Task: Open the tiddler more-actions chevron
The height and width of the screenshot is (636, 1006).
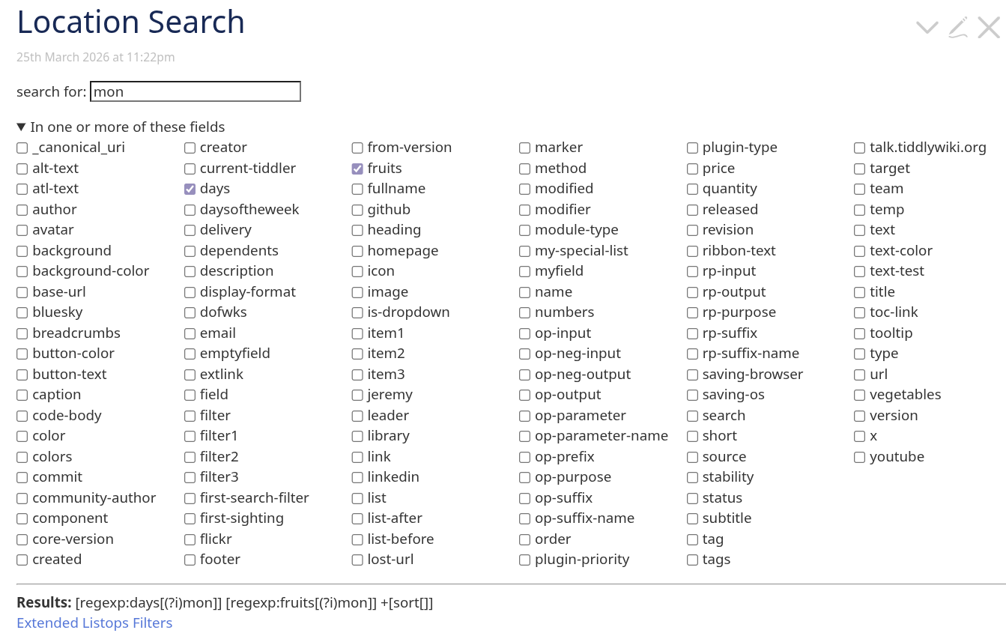Action: tap(927, 28)
